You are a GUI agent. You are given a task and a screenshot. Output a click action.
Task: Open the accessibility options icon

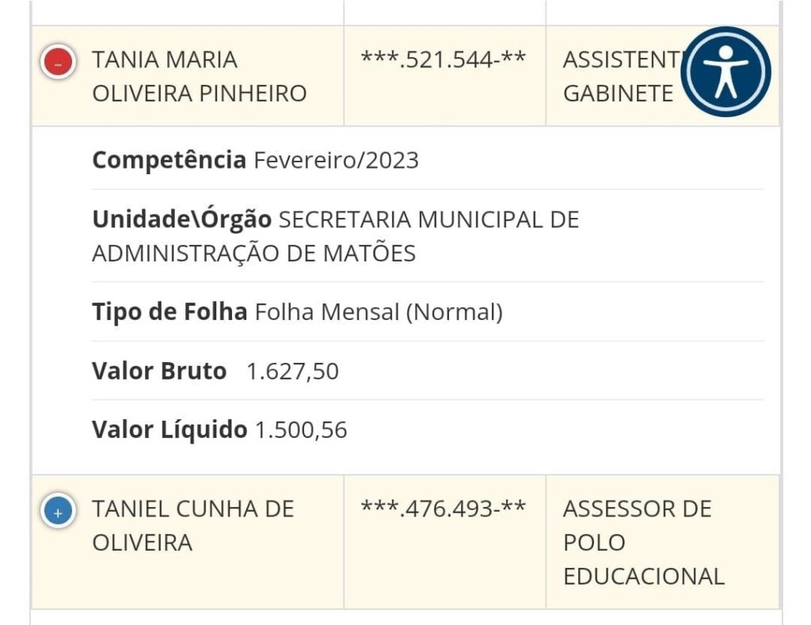725,71
